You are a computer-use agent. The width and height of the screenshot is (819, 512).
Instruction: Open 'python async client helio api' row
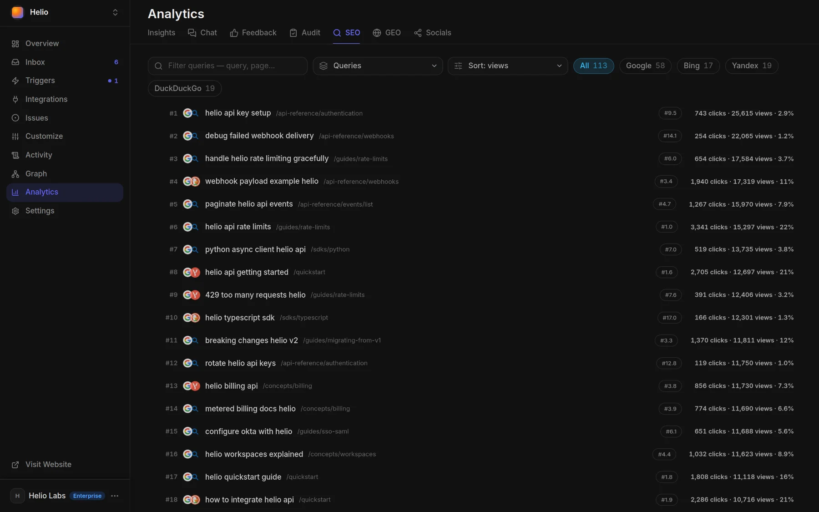click(471, 249)
